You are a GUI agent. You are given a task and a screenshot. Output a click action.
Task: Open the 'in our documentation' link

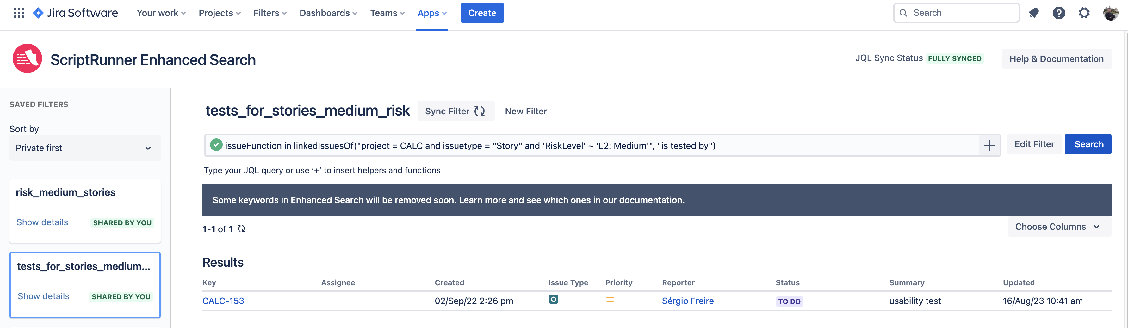[638, 200]
